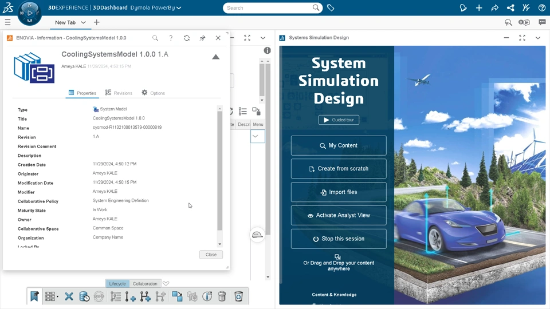The width and height of the screenshot is (550, 309).
Task: Click the CoolingSystemsModel thumbnail image
Action: [x=34, y=68]
